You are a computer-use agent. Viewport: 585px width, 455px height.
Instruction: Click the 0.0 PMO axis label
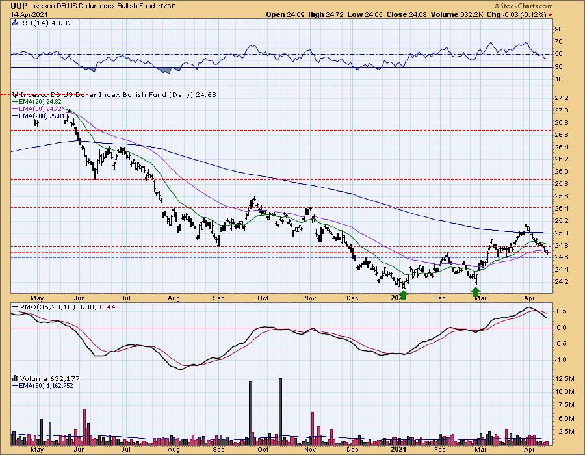562,328
